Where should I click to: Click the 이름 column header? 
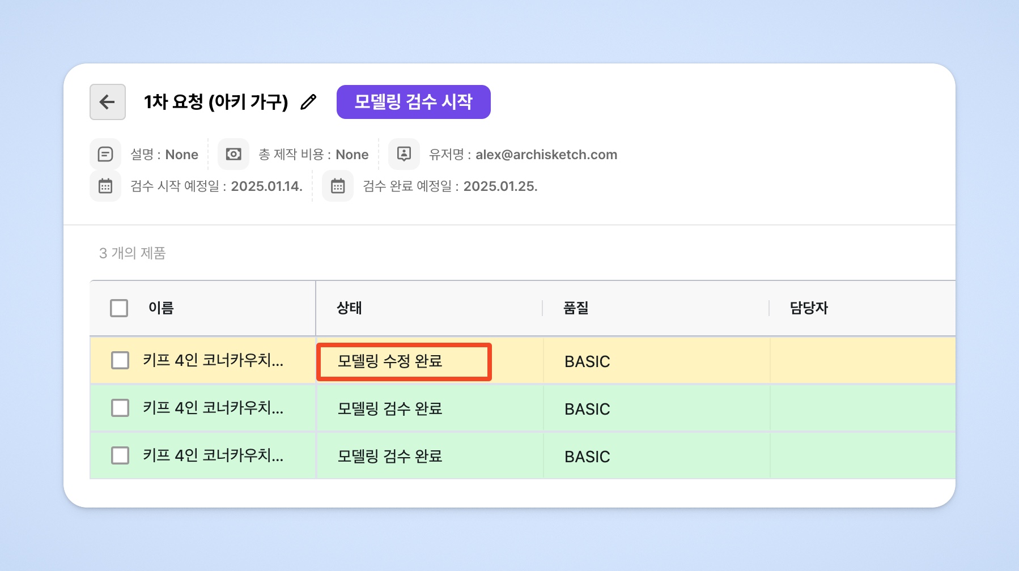click(161, 308)
